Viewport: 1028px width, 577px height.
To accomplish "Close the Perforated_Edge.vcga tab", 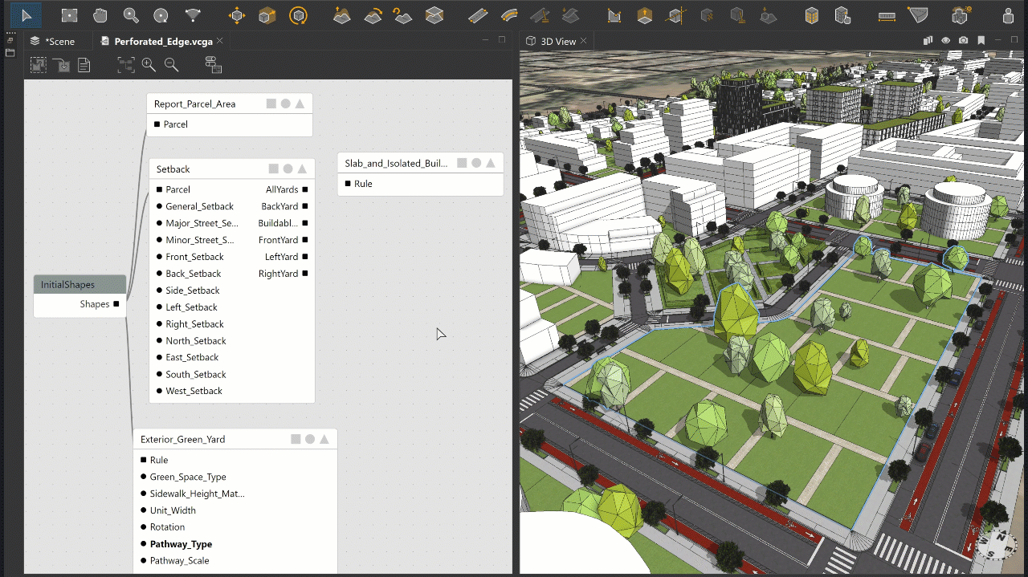I will click(x=221, y=41).
